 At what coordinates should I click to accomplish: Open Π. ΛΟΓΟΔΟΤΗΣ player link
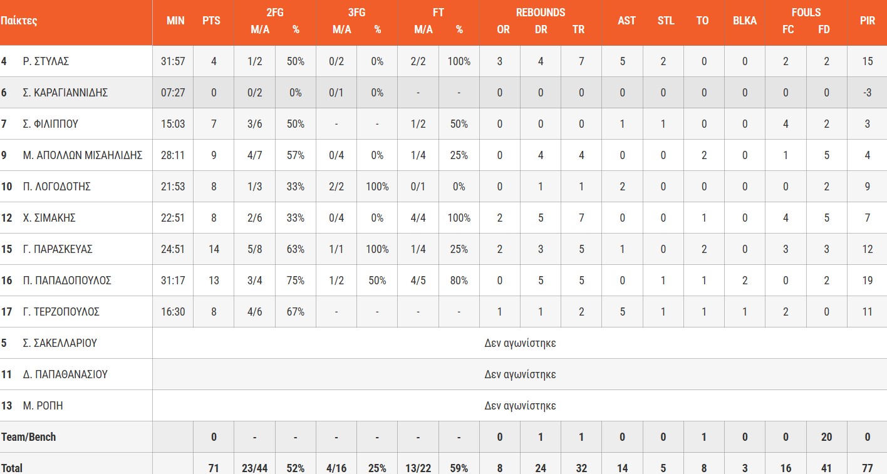point(56,187)
